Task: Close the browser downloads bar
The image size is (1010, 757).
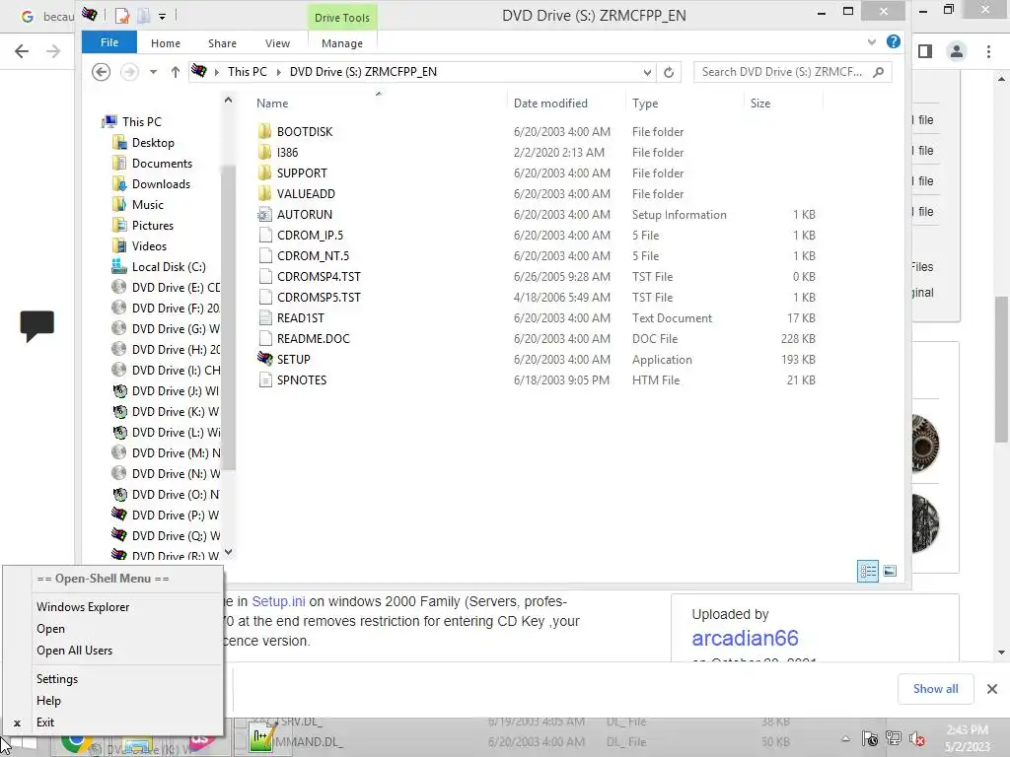Action: [992, 689]
